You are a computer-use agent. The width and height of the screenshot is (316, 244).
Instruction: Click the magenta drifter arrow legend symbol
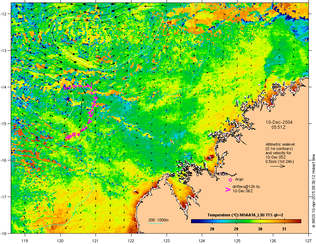tap(228, 189)
